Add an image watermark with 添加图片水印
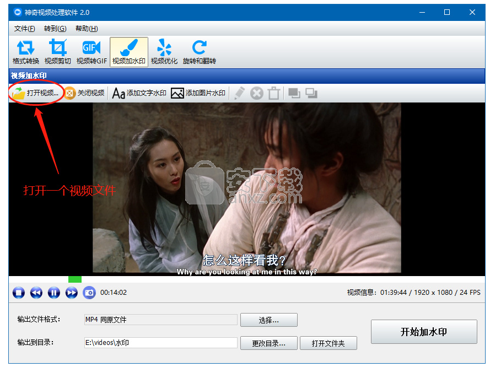The width and height of the screenshot is (490, 367). [x=198, y=93]
